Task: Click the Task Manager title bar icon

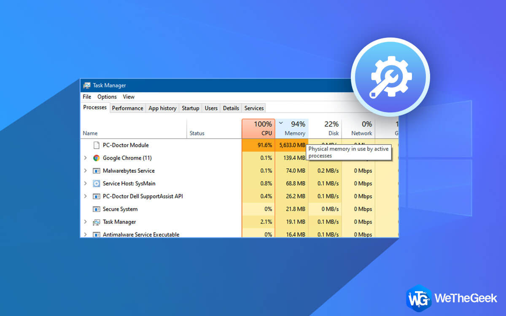Action: click(87, 85)
